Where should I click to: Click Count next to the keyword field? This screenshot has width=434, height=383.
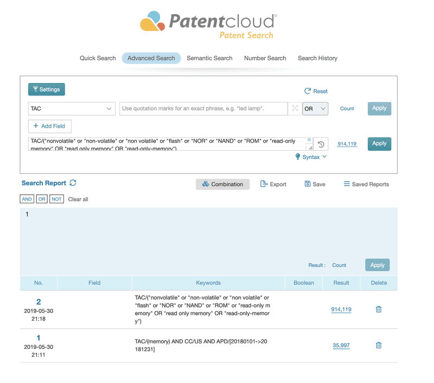point(347,108)
